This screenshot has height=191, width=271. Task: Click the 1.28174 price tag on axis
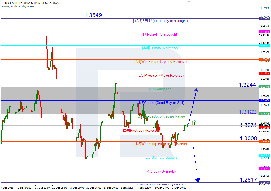pos(265,182)
